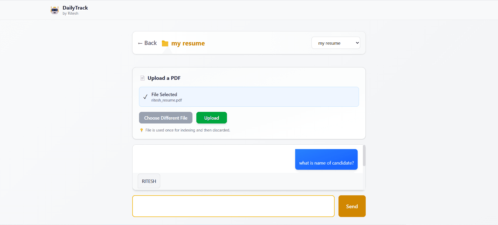Click the "what is name of candidate?" message

click(x=326, y=159)
